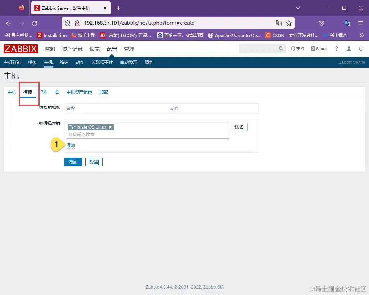Click the CSDN bookmark icon
The image size is (369, 295).
pos(268,35)
